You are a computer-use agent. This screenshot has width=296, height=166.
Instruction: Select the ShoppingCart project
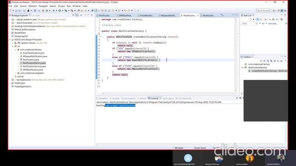(21, 36)
